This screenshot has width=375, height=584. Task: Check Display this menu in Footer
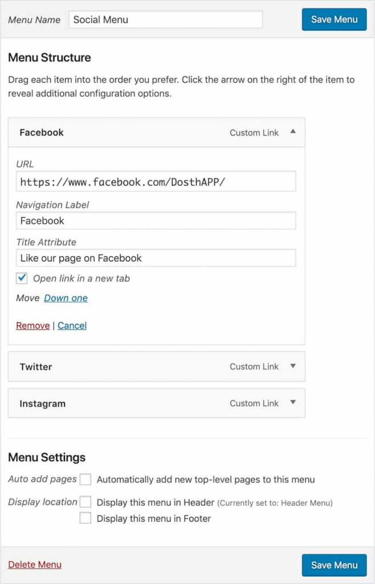pyautogui.click(x=85, y=518)
